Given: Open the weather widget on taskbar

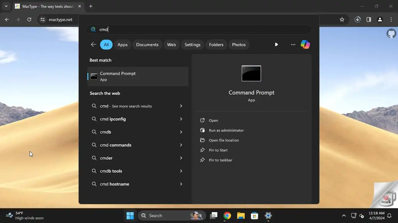Looking at the screenshot, I should (x=25, y=216).
